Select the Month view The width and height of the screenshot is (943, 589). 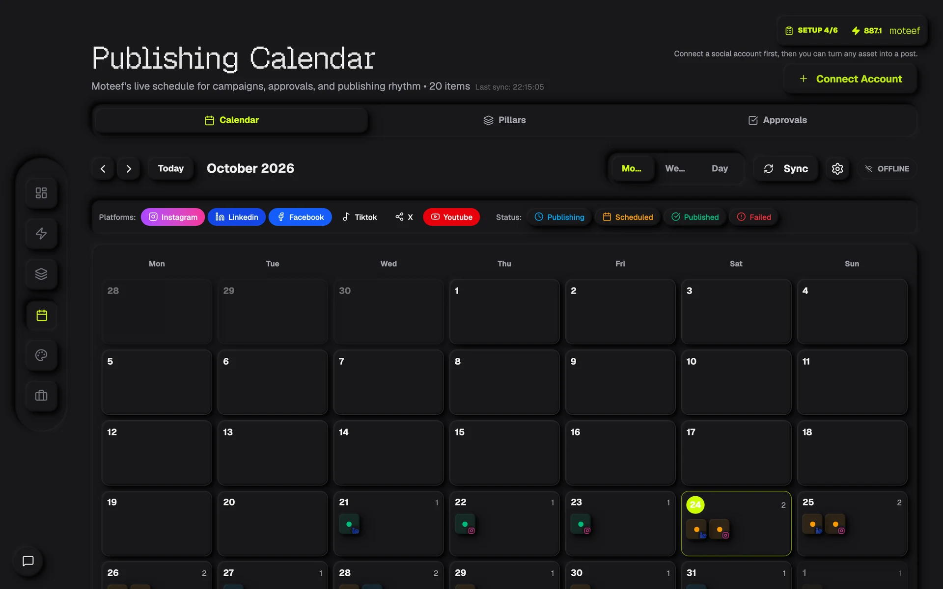click(x=632, y=169)
